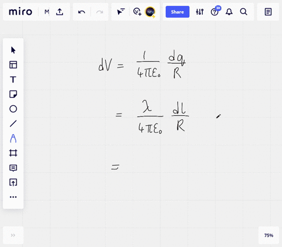
Task: Redo the last undone action
Action: 99,12
